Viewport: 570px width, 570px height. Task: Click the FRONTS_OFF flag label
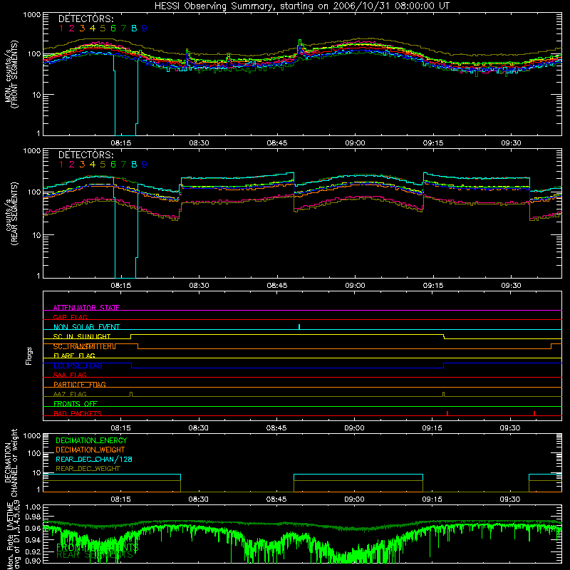click(x=76, y=403)
